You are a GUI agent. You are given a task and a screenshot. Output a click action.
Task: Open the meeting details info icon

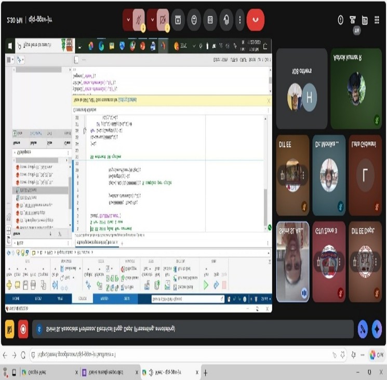pyautogui.click(x=341, y=20)
